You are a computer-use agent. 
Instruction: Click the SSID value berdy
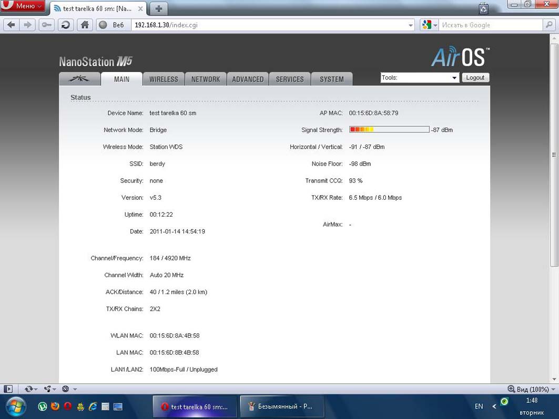[x=157, y=164]
